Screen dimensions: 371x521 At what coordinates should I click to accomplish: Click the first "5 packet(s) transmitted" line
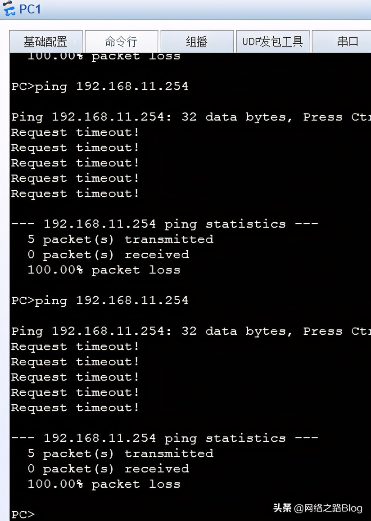click(120, 239)
